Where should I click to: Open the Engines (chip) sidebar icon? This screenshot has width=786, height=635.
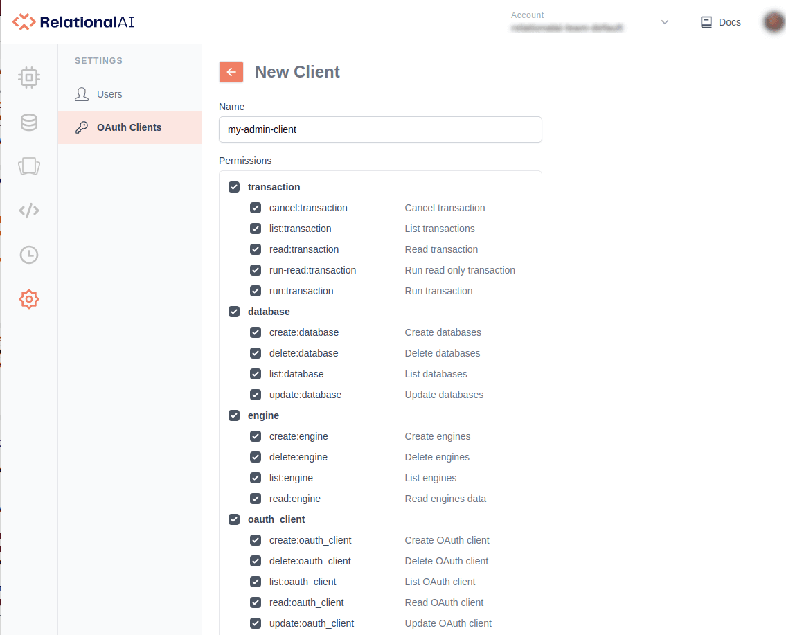click(x=28, y=78)
